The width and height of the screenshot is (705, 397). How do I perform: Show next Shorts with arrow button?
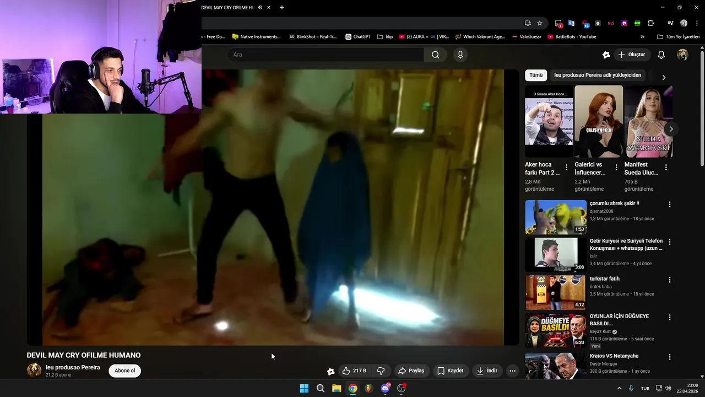click(x=671, y=129)
